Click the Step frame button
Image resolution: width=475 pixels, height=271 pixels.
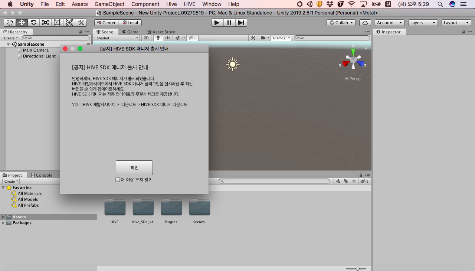coord(241,23)
